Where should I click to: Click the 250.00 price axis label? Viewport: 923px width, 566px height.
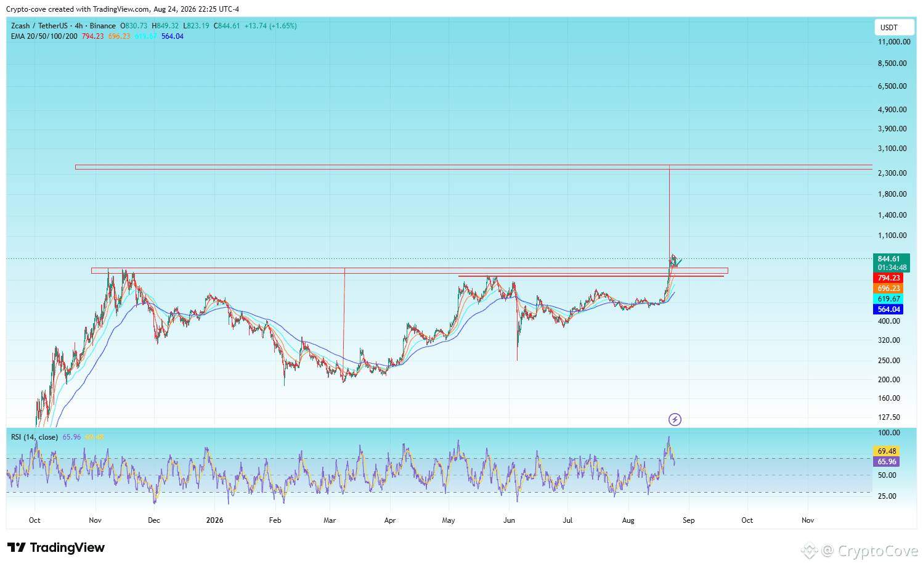click(x=888, y=361)
